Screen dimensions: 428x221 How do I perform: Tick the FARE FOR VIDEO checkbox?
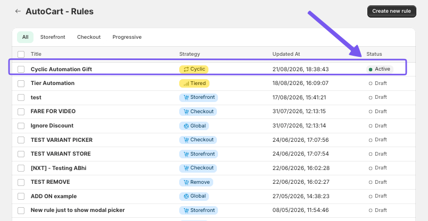(21, 112)
